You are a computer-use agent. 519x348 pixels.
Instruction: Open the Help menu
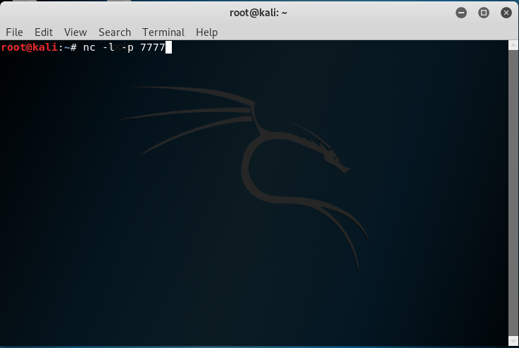pyautogui.click(x=206, y=32)
